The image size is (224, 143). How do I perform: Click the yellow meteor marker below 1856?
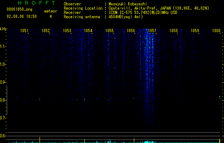[134, 140]
